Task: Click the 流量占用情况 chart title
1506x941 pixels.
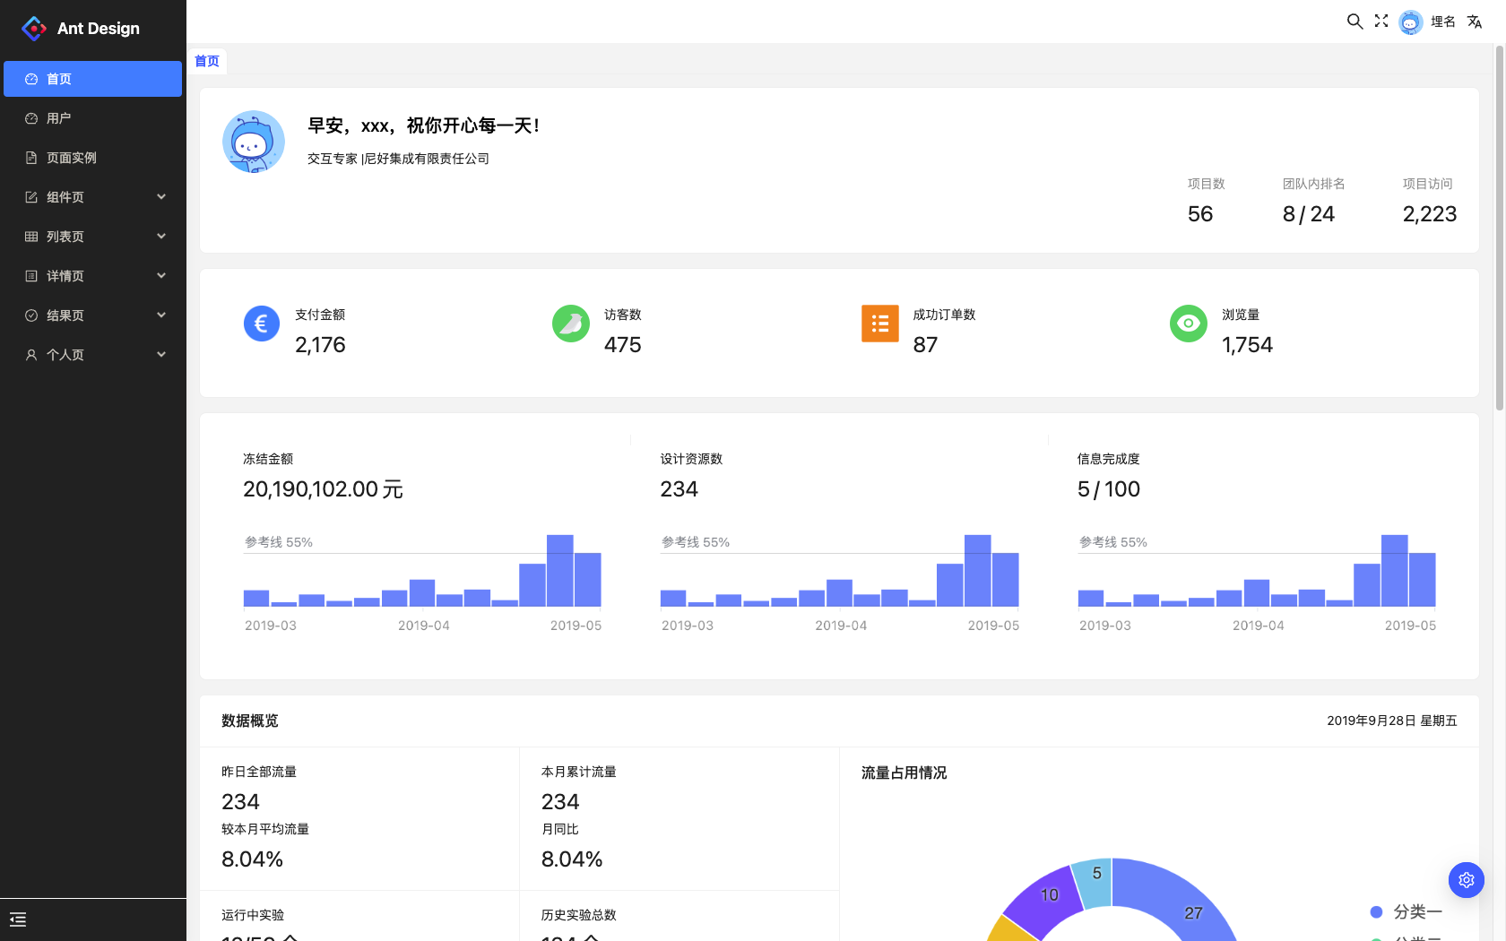Action: [904, 773]
